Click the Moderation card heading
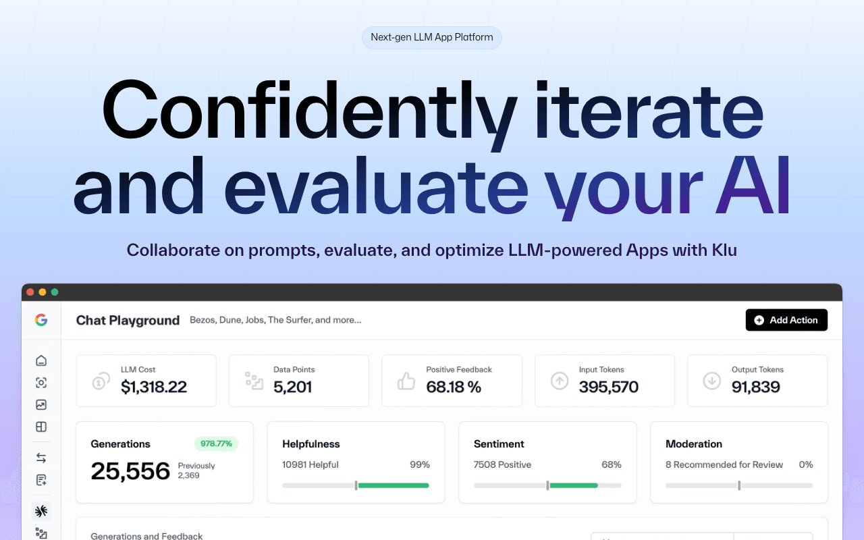This screenshot has height=540, width=864. tap(694, 443)
